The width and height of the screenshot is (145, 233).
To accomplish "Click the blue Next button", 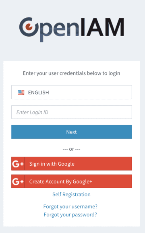I will [x=72, y=132].
